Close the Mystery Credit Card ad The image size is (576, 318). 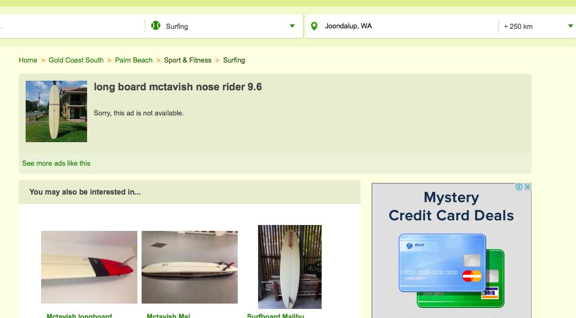[527, 187]
